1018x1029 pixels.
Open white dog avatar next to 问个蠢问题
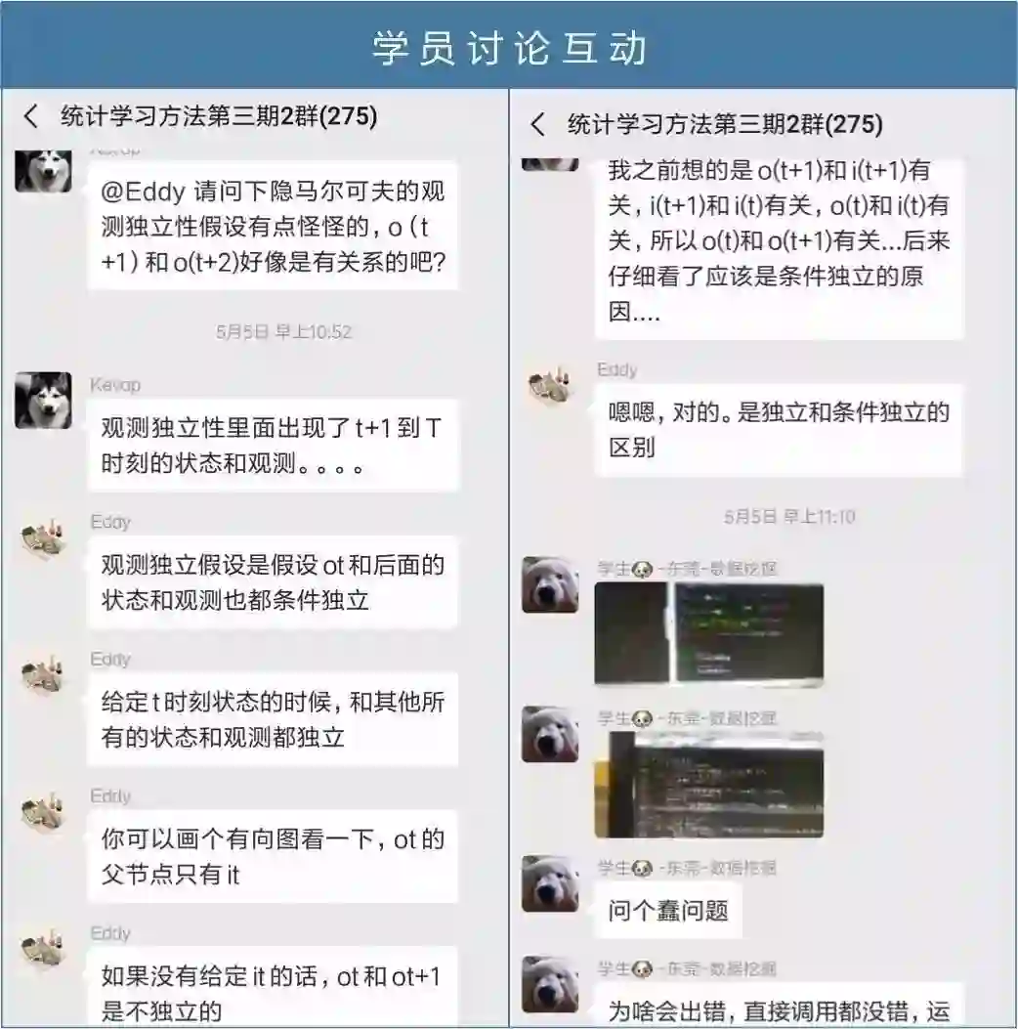550,883
